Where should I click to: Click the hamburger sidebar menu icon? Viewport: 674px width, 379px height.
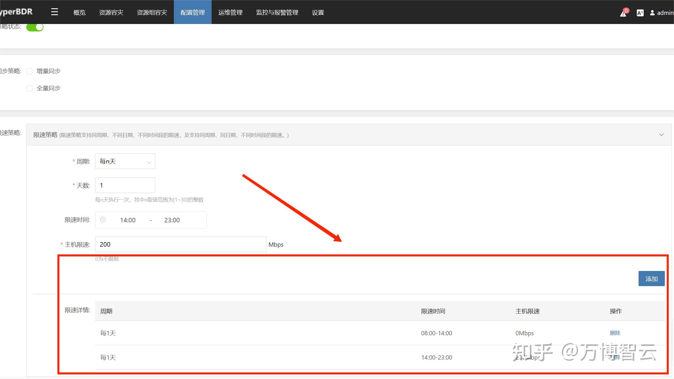pyautogui.click(x=54, y=12)
